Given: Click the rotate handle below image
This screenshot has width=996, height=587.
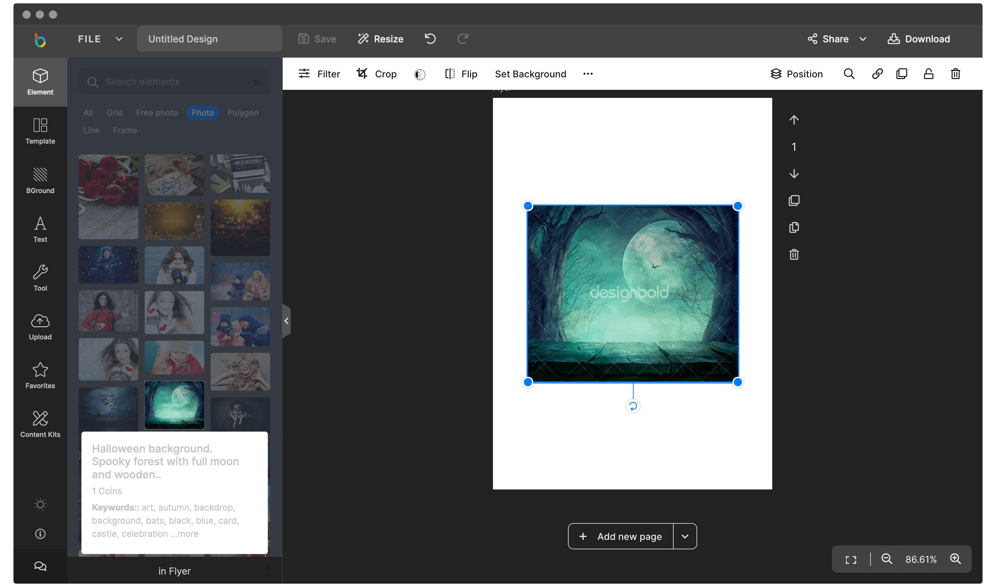Looking at the screenshot, I should [633, 406].
